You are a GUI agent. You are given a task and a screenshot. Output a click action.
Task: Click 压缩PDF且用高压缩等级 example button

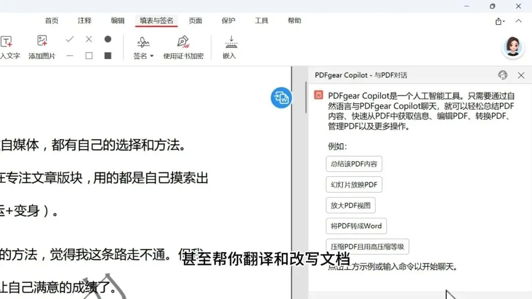pos(367,246)
